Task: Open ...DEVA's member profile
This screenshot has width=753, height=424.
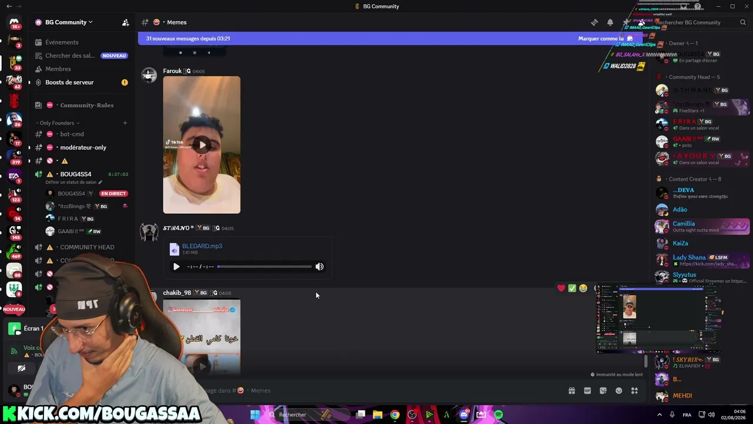Action: pyautogui.click(x=702, y=193)
